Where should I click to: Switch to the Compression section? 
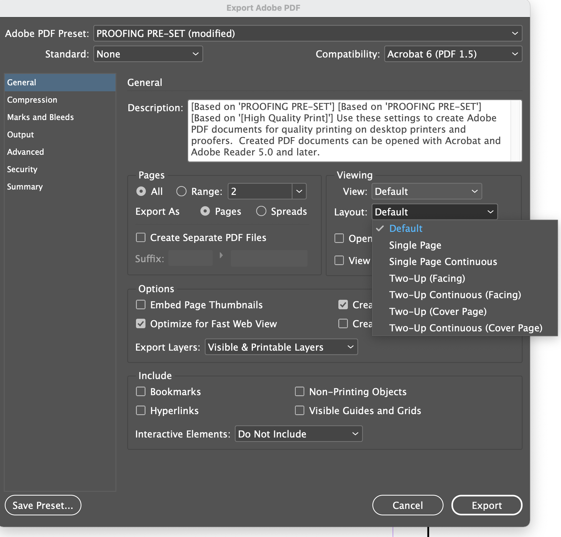click(x=32, y=100)
